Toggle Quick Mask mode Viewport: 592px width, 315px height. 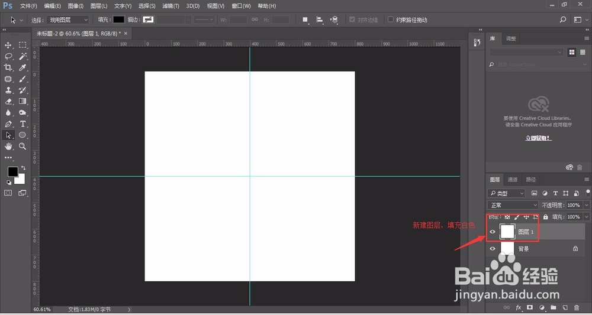click(x=8, y=193)
